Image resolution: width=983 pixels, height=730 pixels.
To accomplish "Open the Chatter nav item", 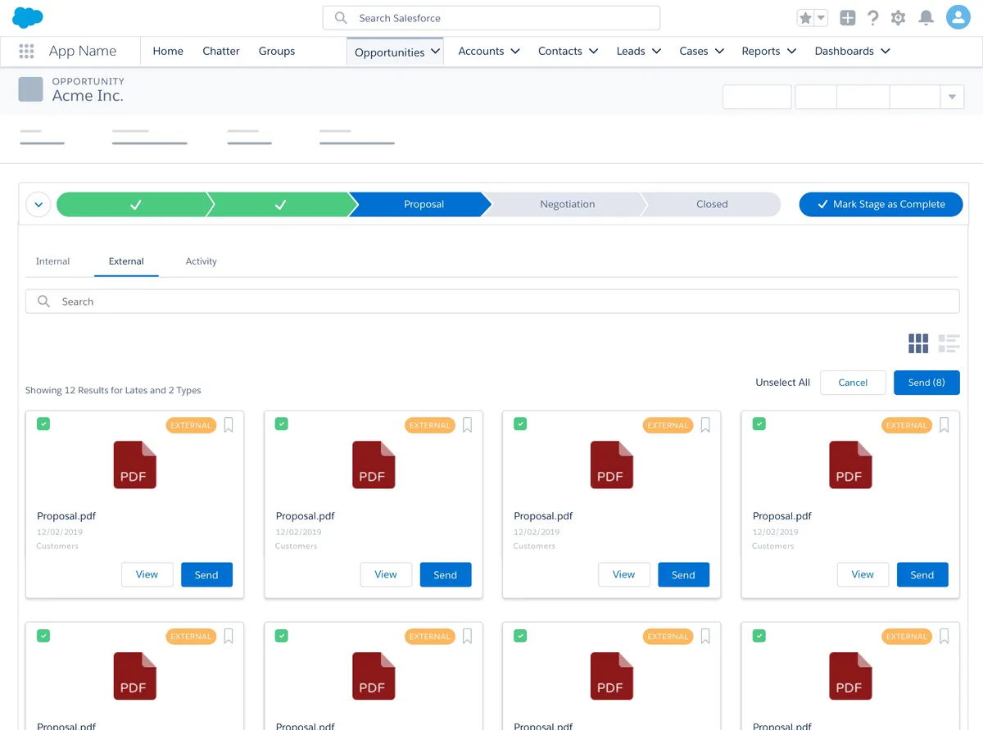I will pyautogui.click(x=221, y=51).
